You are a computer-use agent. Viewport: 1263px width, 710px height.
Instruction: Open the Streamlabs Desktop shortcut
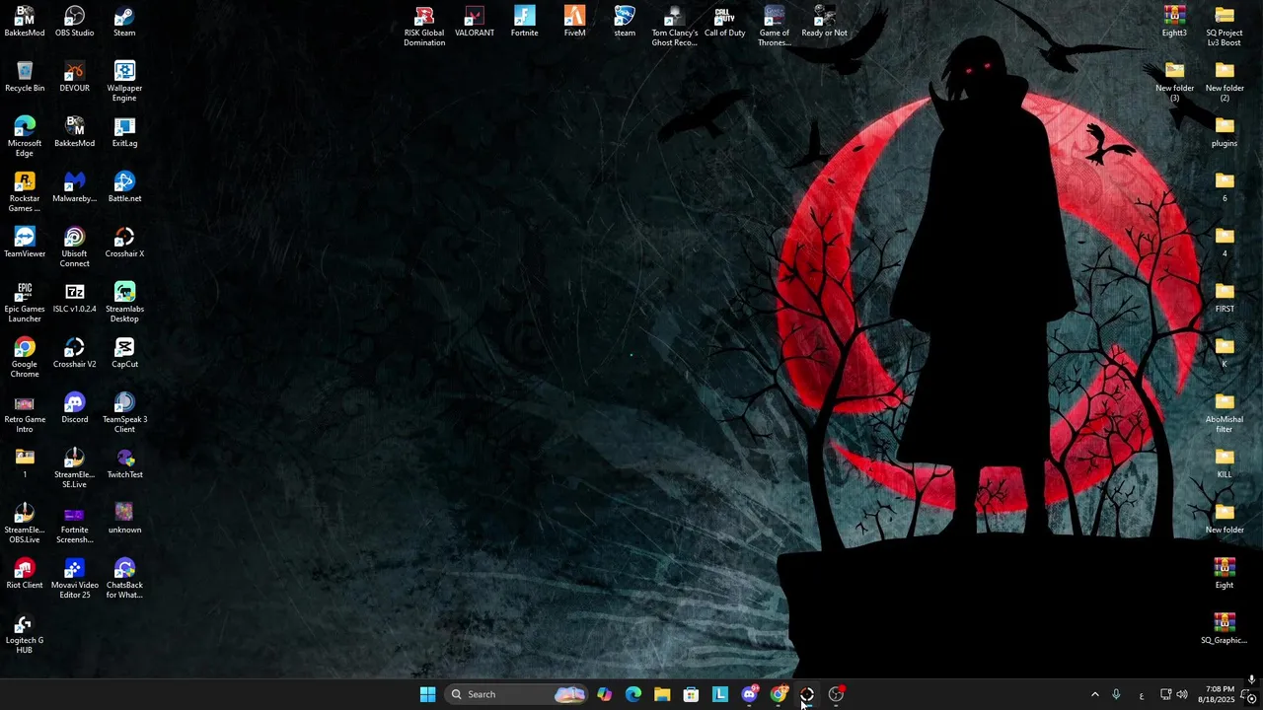click(x=124, y=303)
